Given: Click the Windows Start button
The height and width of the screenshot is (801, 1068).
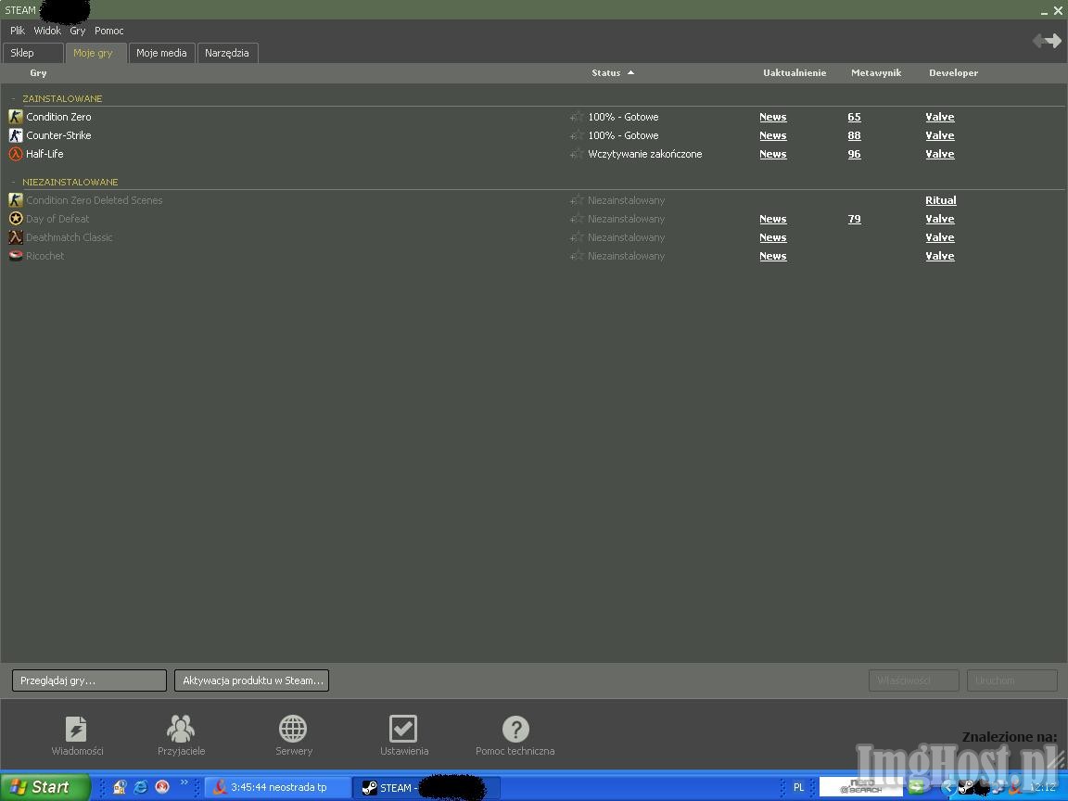Looking at the screenshot, I should (44, 787).
